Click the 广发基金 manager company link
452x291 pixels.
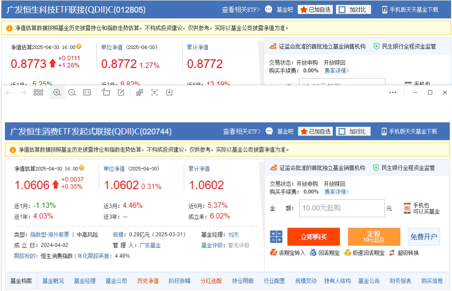click(x=150, y=246)
